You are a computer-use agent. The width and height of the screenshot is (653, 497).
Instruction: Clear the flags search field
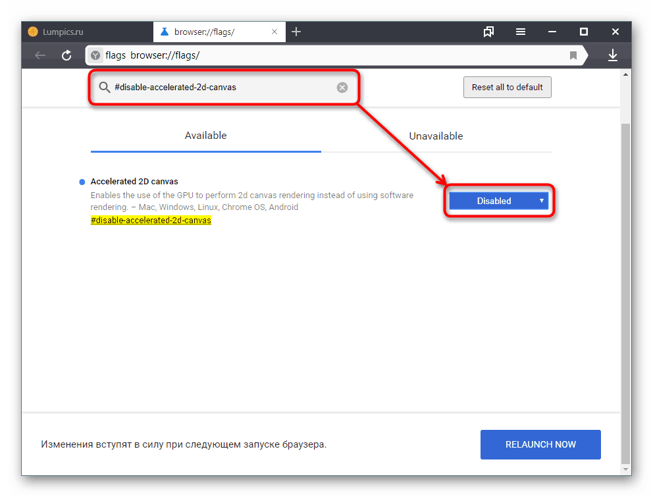342,87
